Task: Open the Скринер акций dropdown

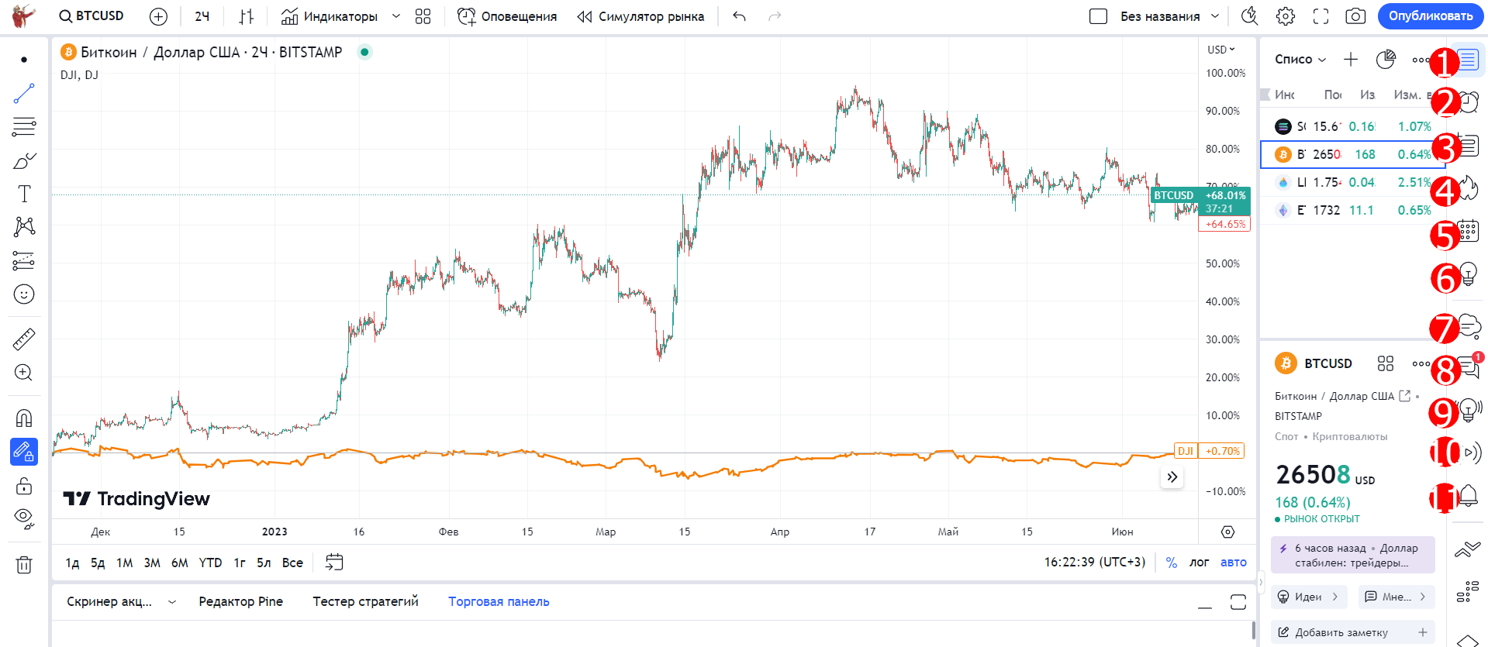Action: point(121,602)
